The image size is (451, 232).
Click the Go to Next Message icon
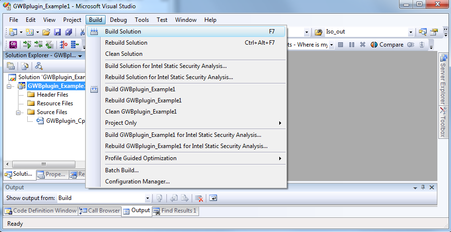[185, 198]
